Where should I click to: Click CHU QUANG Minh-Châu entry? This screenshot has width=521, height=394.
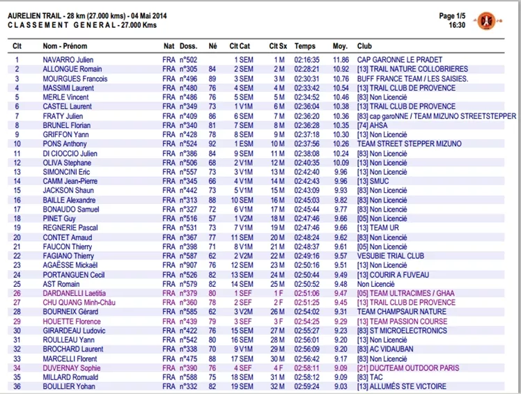(79, 303)
